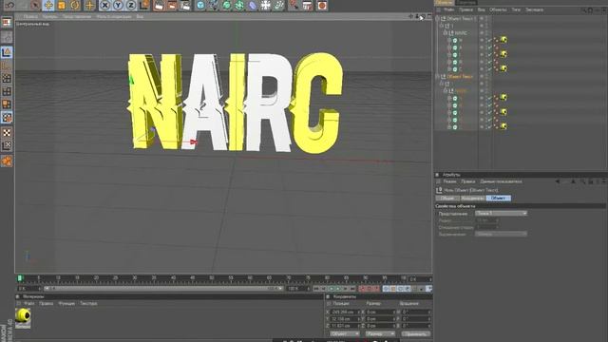Click the search icon in Objects manager

pyautogui.click(x=584, y=10)
